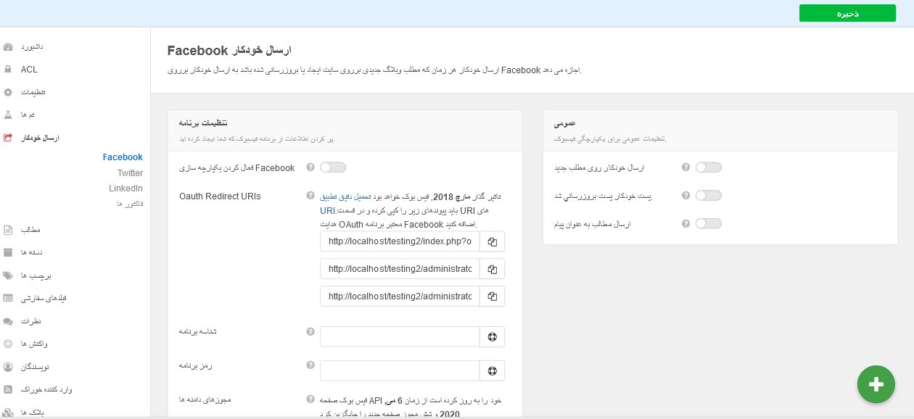Open LinkedIn autopost submenu item

coord(125,188)
